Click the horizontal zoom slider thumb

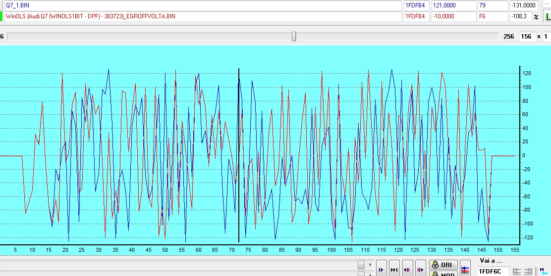point(294,37)
